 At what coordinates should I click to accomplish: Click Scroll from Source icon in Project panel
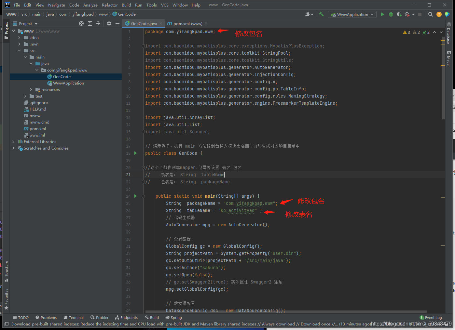point(81,23)
